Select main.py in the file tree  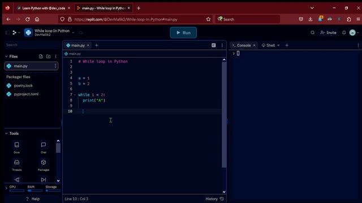click(x=31, y=66)
